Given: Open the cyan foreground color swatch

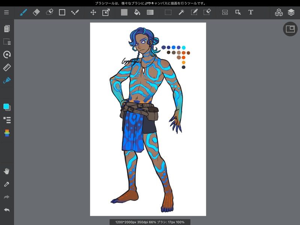Looking at the screenshot, I should pyautogui.click(x=6, y=106).
